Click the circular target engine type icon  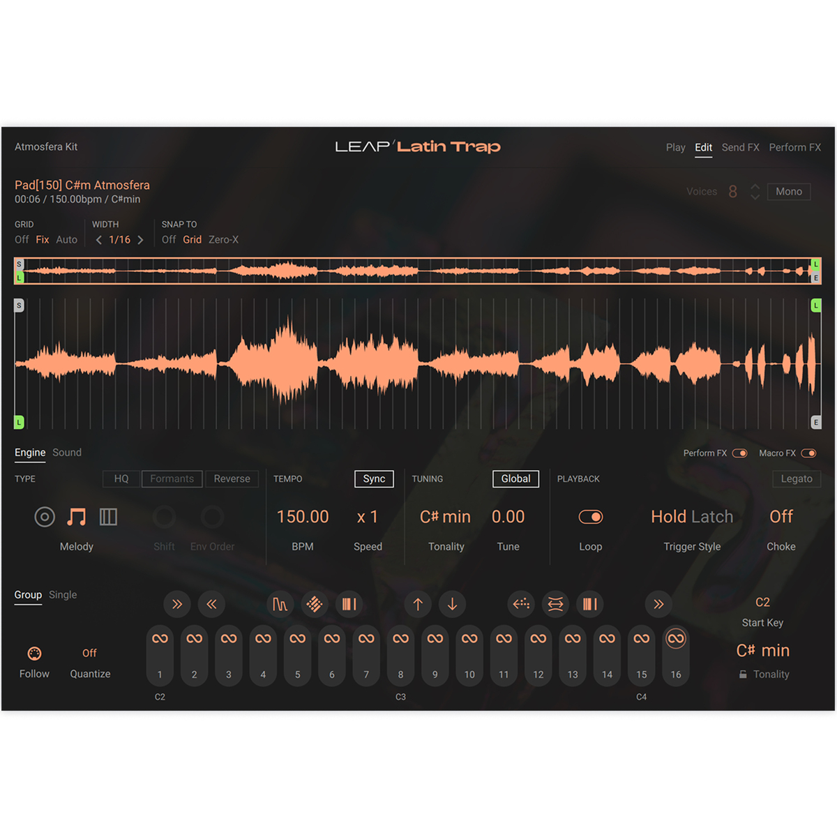pyautogui.click(x=44, y=516)
